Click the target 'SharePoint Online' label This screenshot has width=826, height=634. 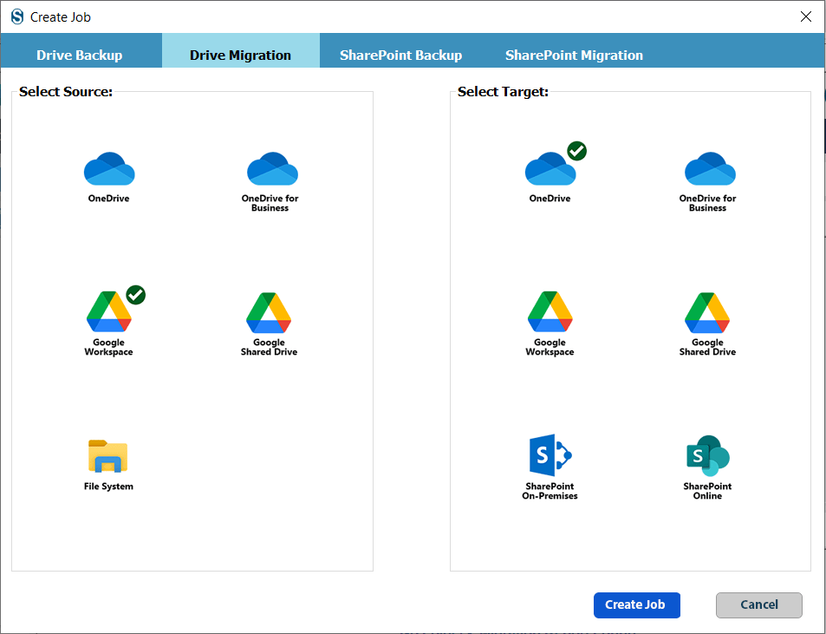tap(707, 491)
